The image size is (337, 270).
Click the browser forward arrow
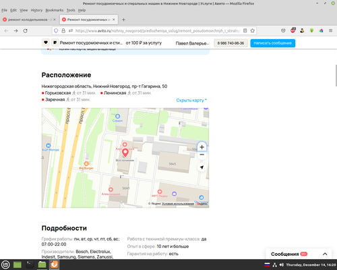[x=16, y=31]
